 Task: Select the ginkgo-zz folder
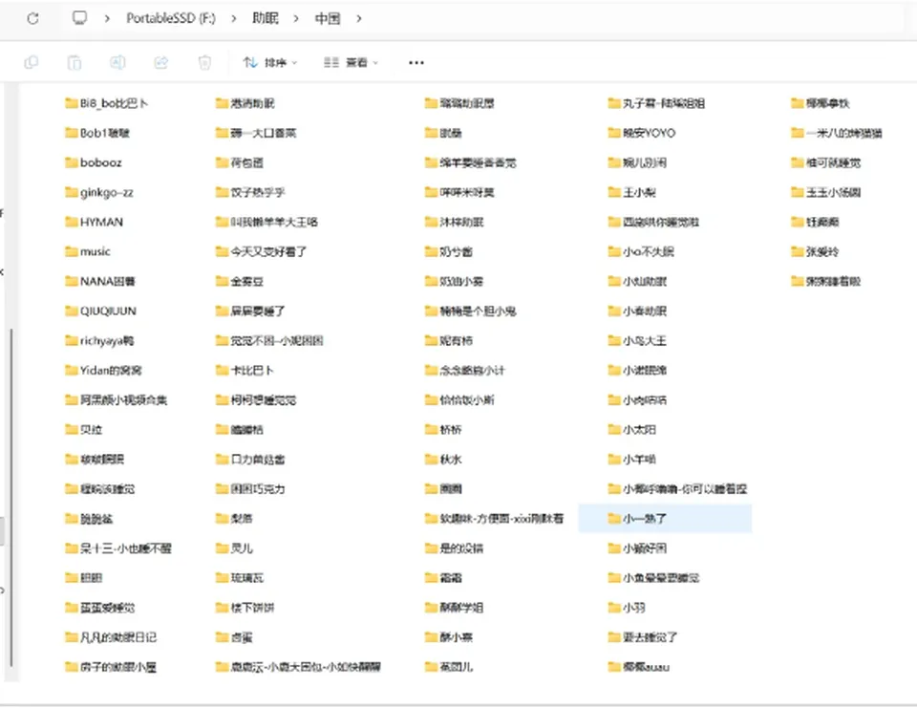(99, 192)
